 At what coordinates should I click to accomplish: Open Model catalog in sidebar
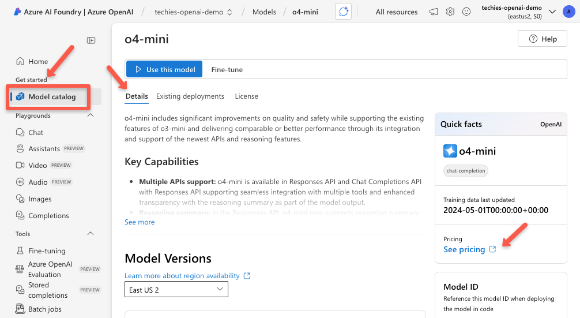[x=52, y=96]
